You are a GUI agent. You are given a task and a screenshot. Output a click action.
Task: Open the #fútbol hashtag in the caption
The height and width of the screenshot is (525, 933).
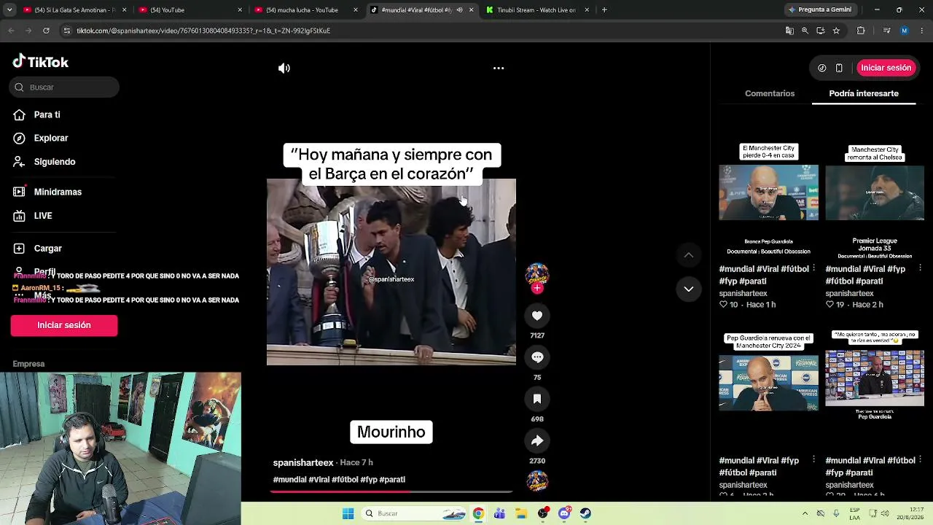point(345,480)
